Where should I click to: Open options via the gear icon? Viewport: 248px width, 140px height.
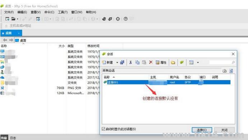pyautogui.click(x=118, y=19)
